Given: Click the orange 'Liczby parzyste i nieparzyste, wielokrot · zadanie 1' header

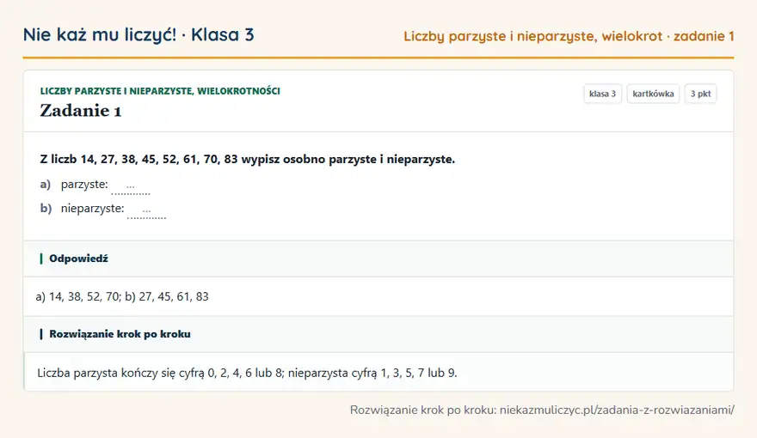Looking at the screenshot, I should click(x=569, y=36).
